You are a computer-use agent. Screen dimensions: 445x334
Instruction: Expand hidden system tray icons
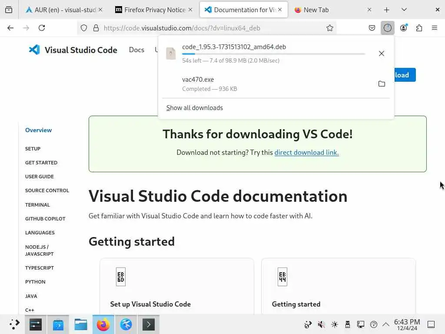(386, 324)
